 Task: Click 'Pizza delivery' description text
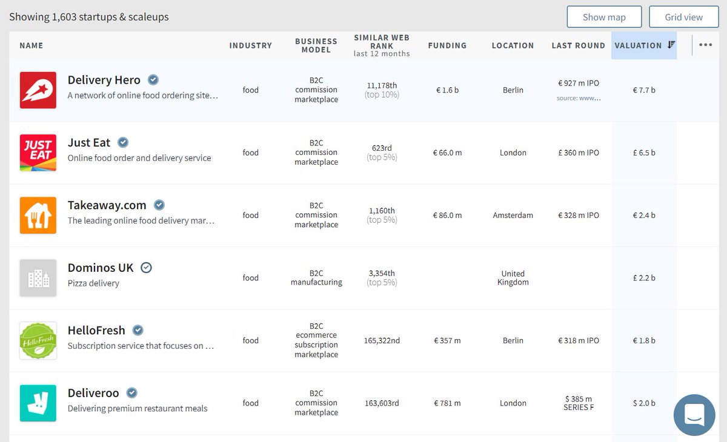coord(93,283)
